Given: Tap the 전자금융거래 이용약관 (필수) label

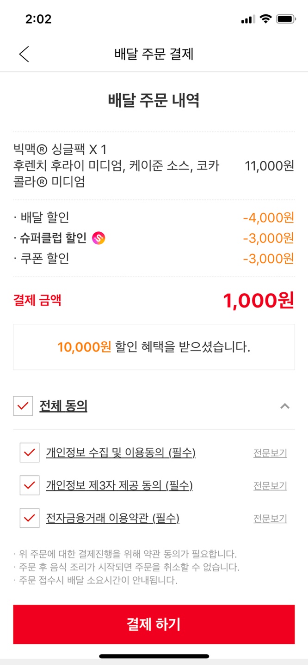Looking at the screenshot, I should [112, 518].
